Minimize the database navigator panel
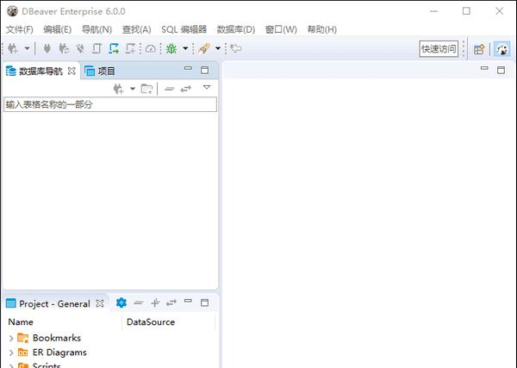517x368 pixels. 188,68
